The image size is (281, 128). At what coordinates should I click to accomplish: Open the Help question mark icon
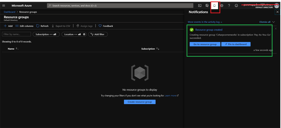click(229, 5)
